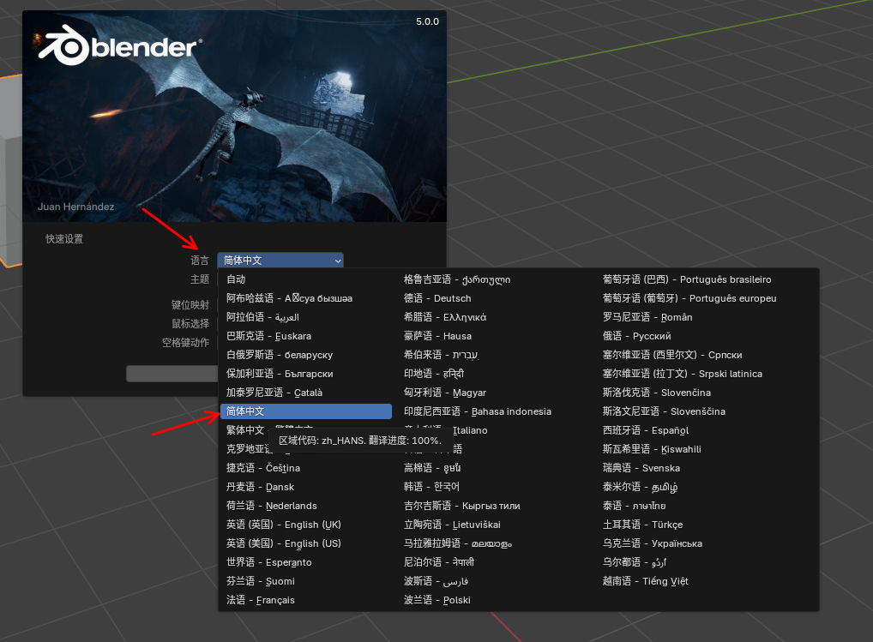
Task: Select 吉尔吉斯语 - Кыргыз тили
Action: click(496, 506)
